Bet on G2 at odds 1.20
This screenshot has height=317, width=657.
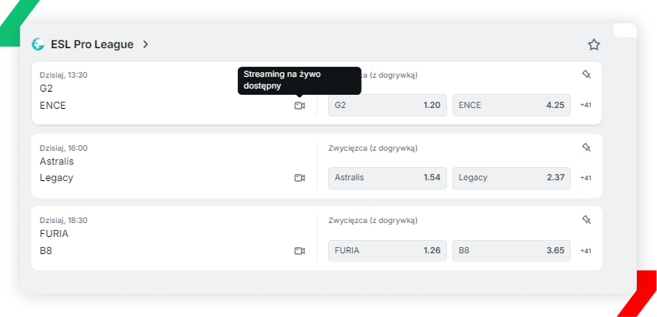pos(387,105)
